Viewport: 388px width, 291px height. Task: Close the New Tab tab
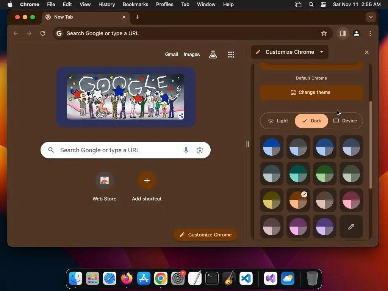[x=124, y=17]
